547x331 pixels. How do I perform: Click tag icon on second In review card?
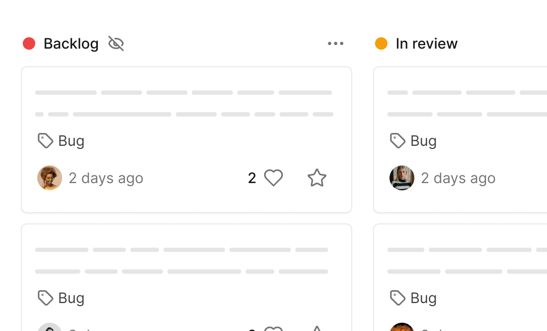(x=398, y=298)
